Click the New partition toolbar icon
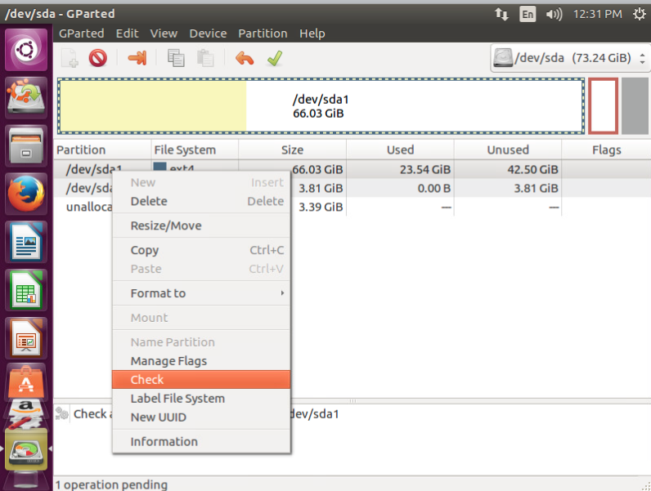The image size is (651, 491). (70, 58)
